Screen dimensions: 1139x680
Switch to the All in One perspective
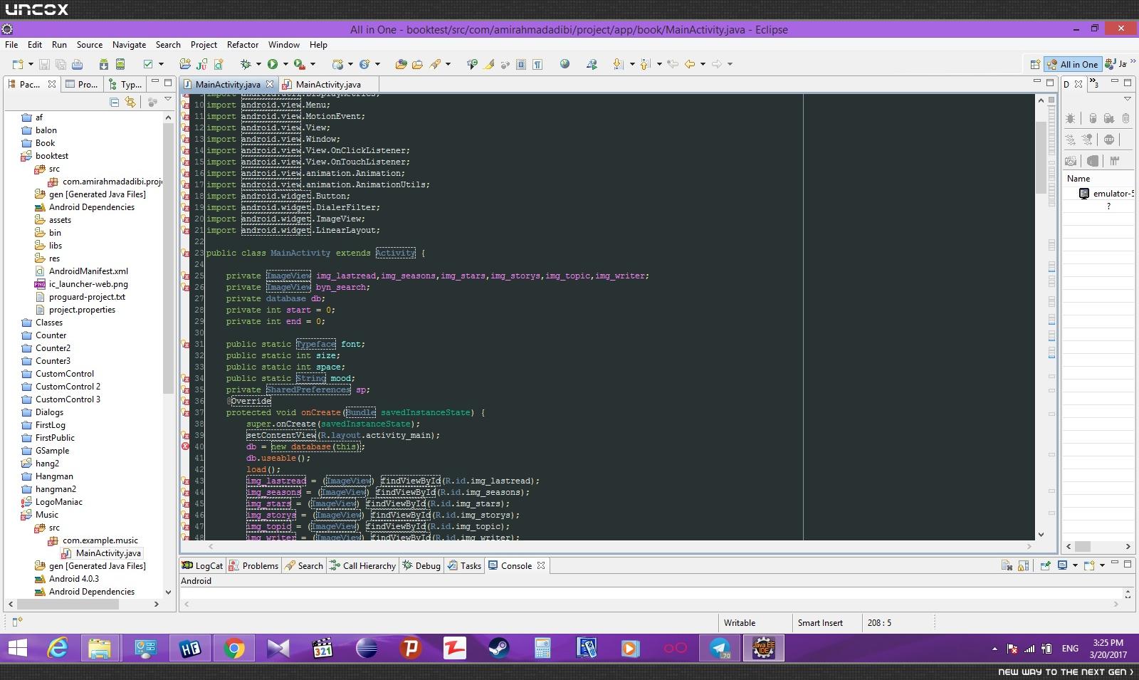(1072, 64)
